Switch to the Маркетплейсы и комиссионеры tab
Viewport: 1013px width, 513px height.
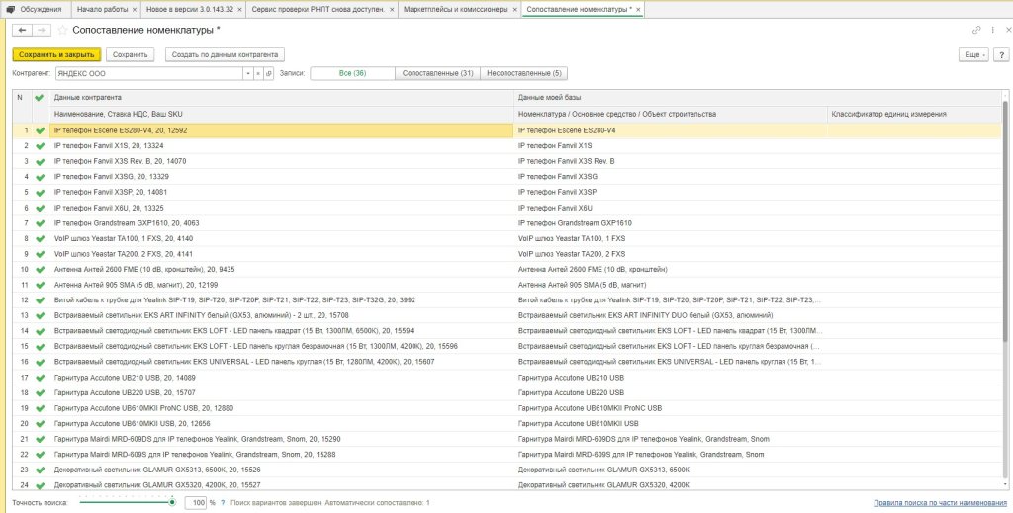(455, 9)
